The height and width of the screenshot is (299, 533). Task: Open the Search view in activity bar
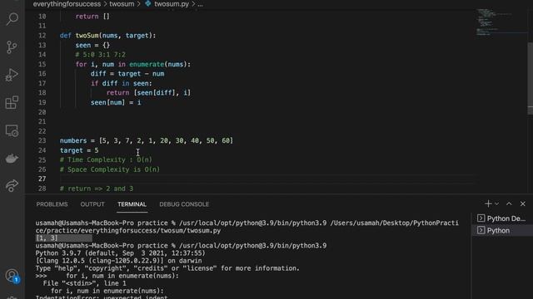[x=12, y=19]
